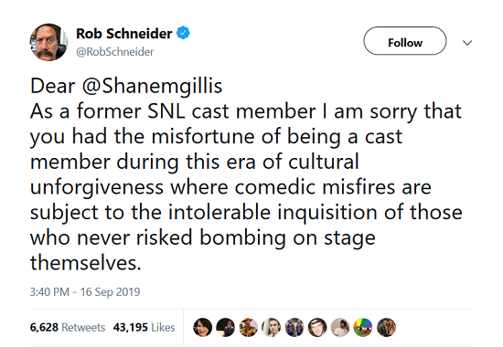Click the cartoon cowboy character avatar
The width and height of the screenshot is (503, 347).
[249, 328]
